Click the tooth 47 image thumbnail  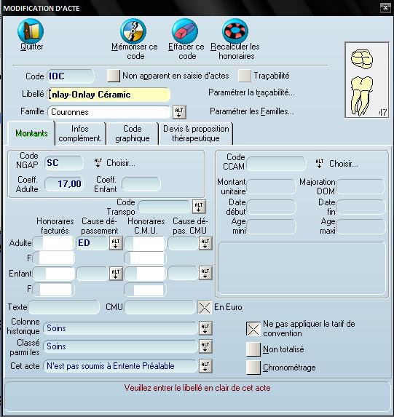point(367,80)
